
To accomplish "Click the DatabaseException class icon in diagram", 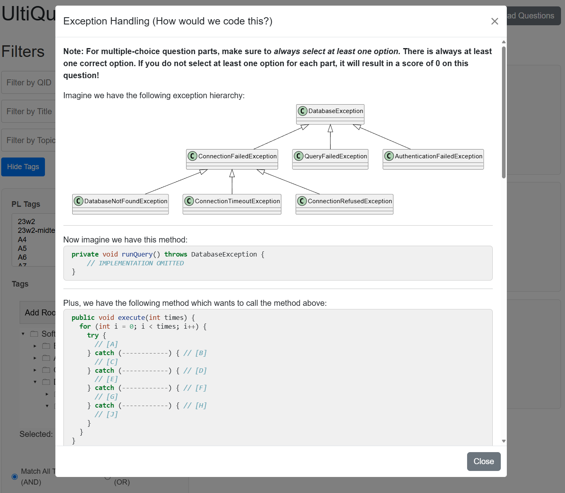I will point(303,111).
